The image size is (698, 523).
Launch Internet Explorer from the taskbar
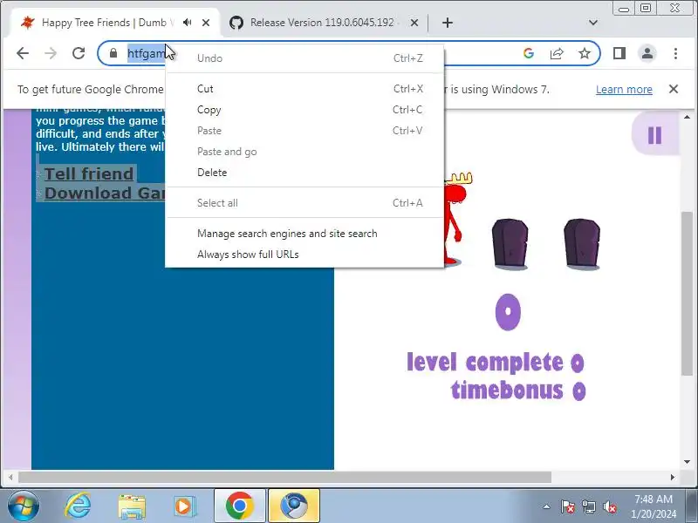click(78, 506)
